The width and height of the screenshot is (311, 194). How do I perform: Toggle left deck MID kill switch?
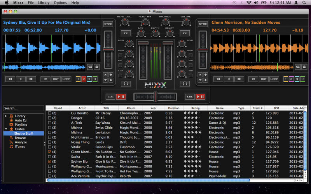pyautogui.click(x=120, y=65)
